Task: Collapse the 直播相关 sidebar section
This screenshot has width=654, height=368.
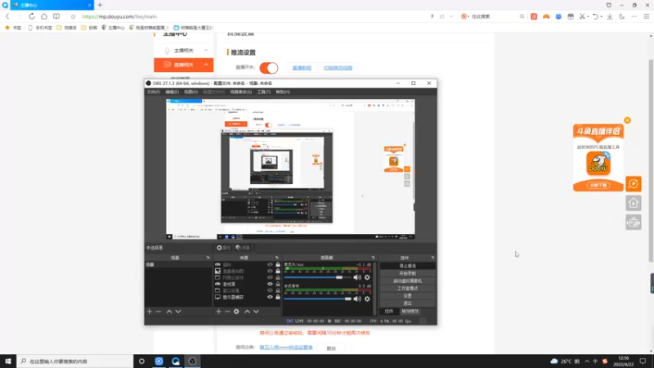Action: tap(206, 65)
